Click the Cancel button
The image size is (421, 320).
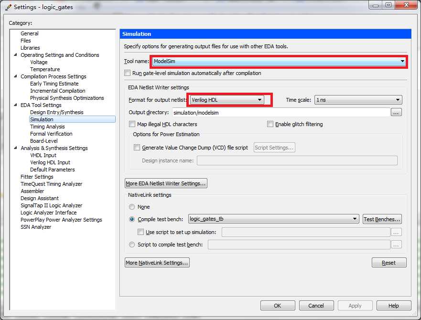tap(316, 306)
